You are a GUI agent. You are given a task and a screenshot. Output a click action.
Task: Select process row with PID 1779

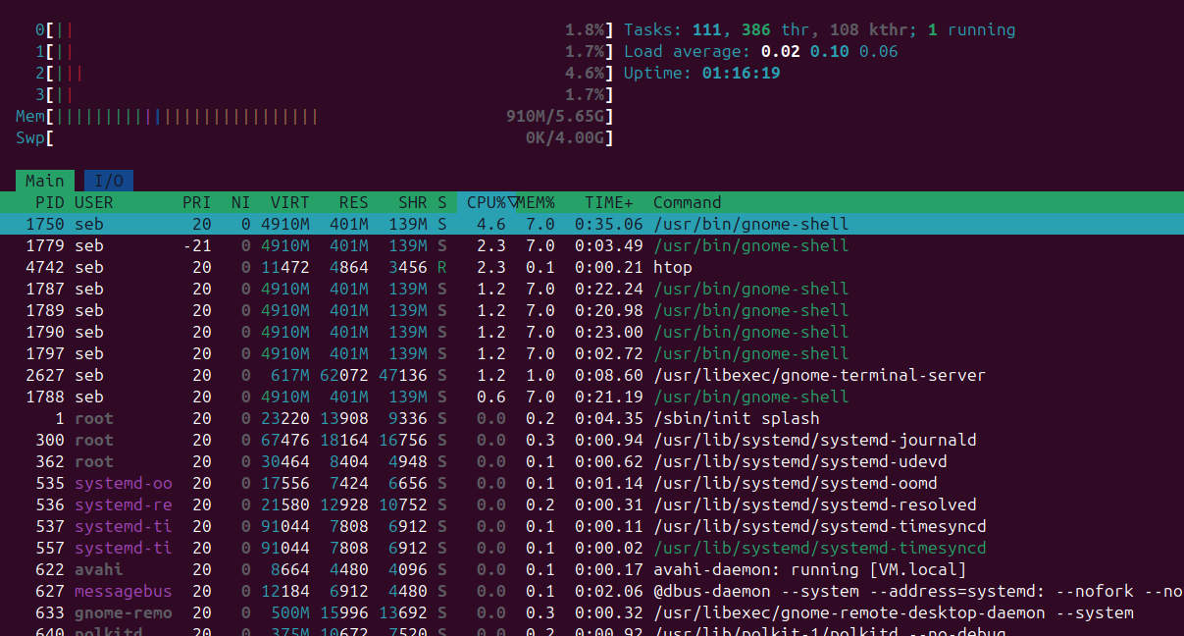pyautogui.click(x=592, y=245)
